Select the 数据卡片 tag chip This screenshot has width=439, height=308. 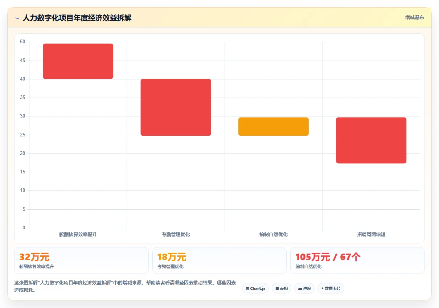(x=331, y=288)
